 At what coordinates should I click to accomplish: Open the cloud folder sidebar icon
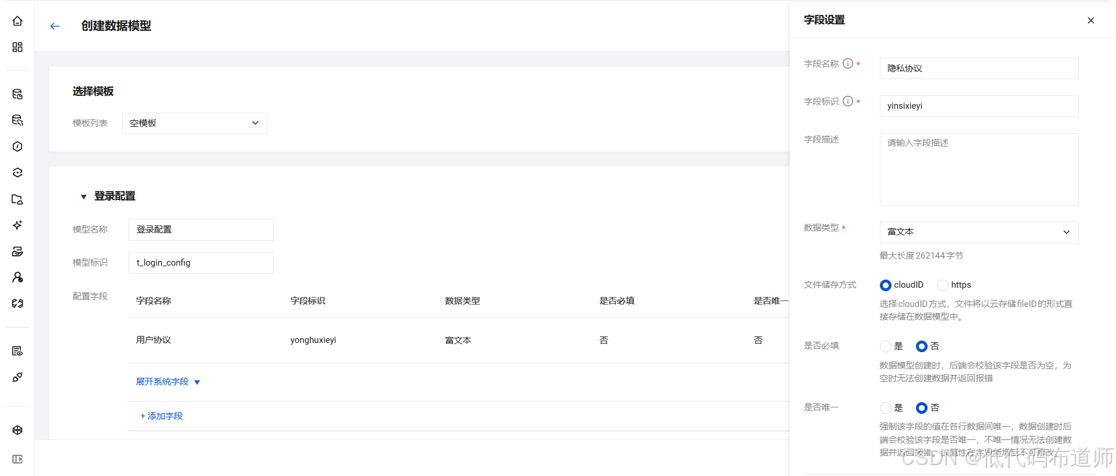17,199
